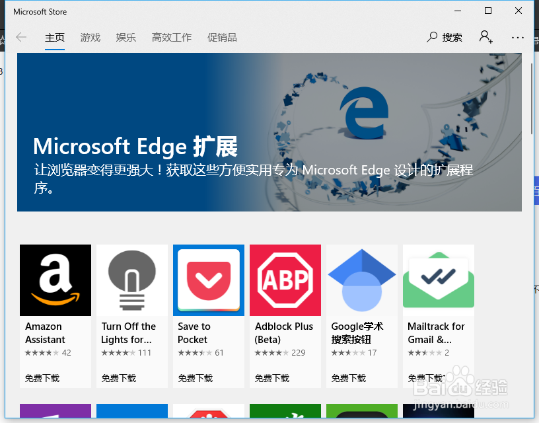The height and width of the screenshot is (423, 539).
Task: Click the Amazon Assistant star rating 42
Action: pyautogui.click(x=48, y=353)
